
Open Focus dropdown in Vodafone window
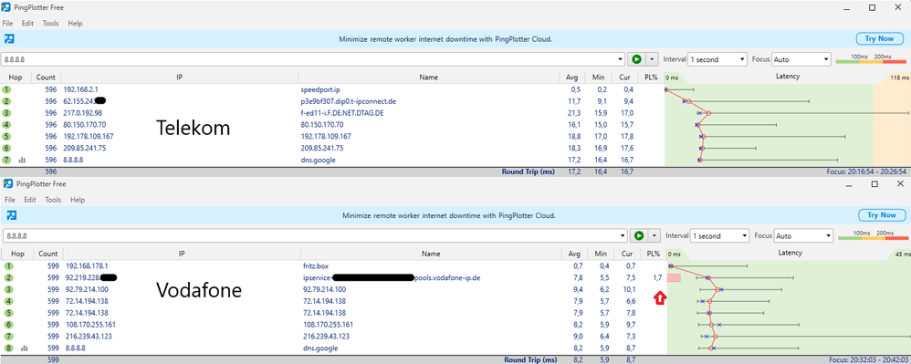coord(804,235)
